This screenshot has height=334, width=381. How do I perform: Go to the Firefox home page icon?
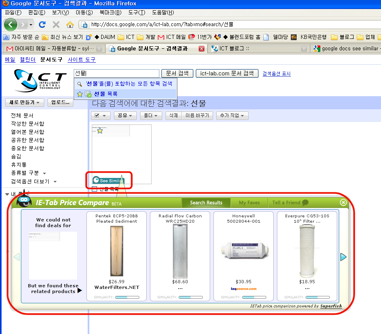pos(70,25)
